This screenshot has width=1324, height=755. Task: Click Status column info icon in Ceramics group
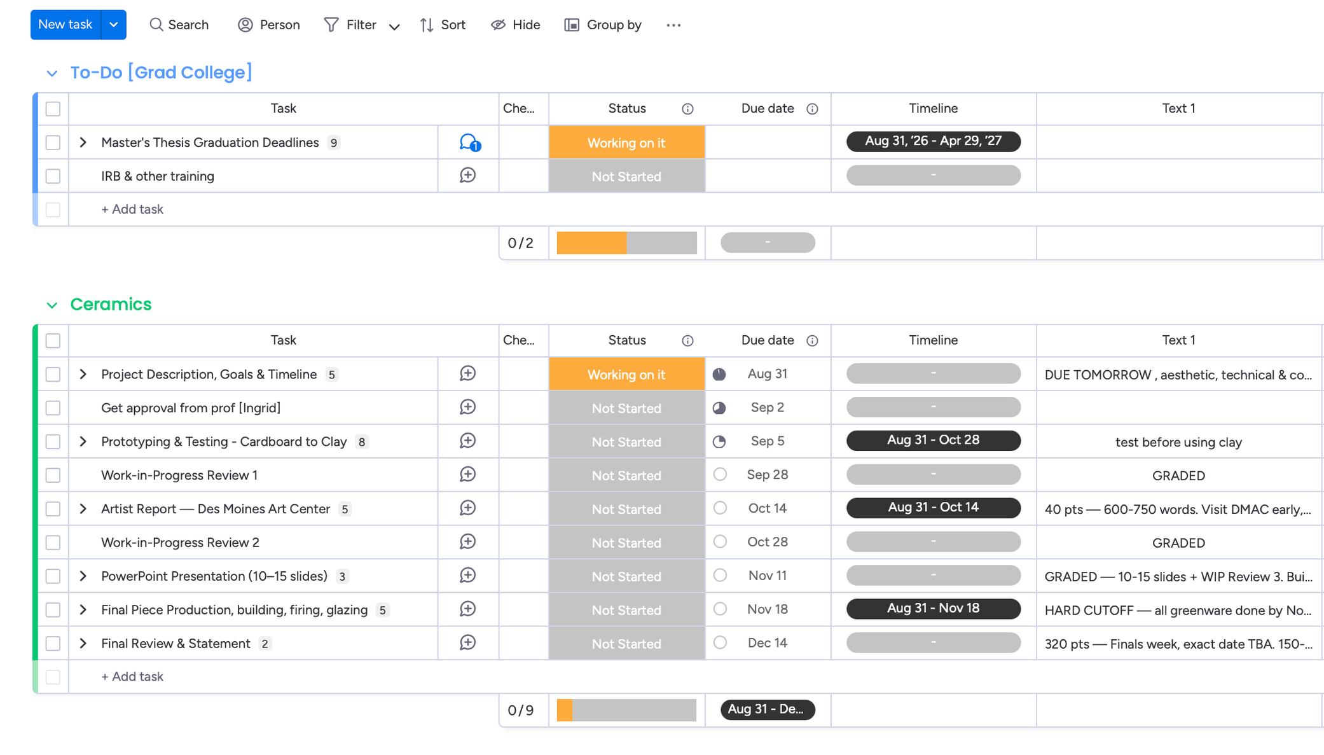pyautogui.click(x=687, y=341)
